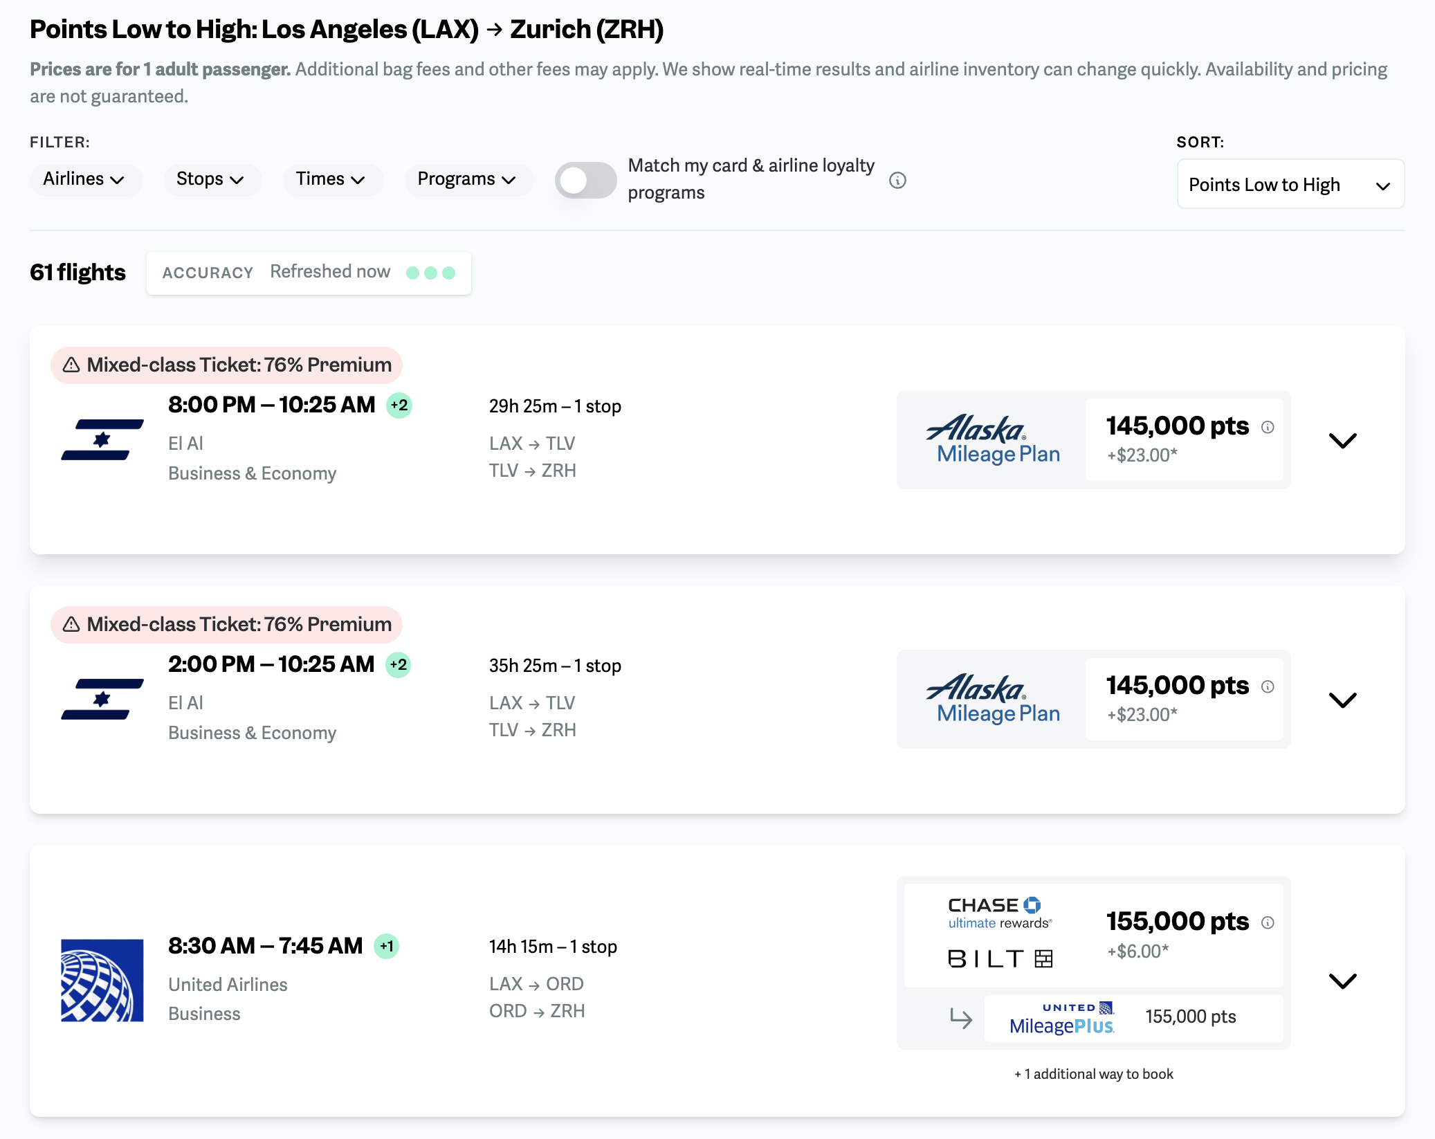Click 'LAX → ORD' route segment
Image resolution: width=1435 pixels, height=1139 pixels.
pos(536,984)
